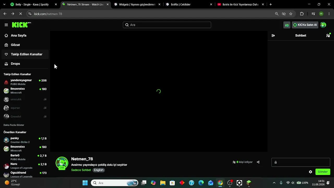334x188 pixels.
Task: Switch to the Spotify Belly tab
Action: click(33, 4)
